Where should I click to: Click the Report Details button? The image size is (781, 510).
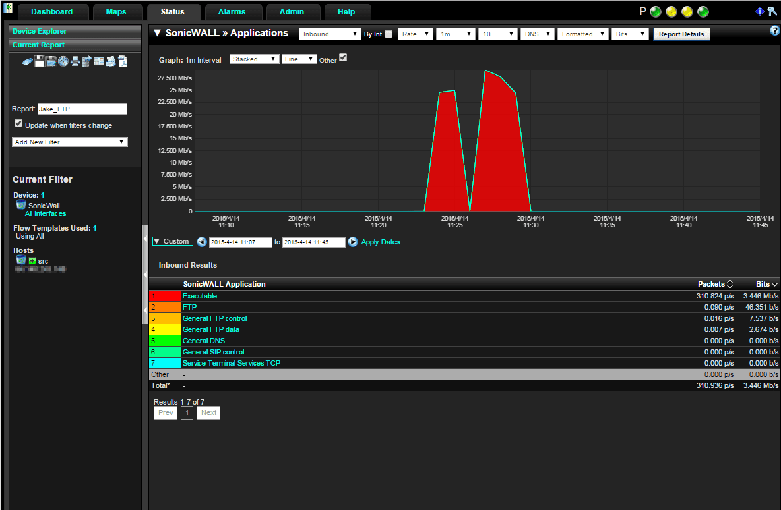tap(681, 34)
